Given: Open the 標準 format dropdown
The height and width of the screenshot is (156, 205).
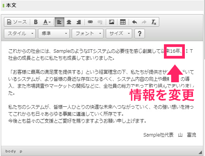Looking at the screenshot, I should coord(54,33).
